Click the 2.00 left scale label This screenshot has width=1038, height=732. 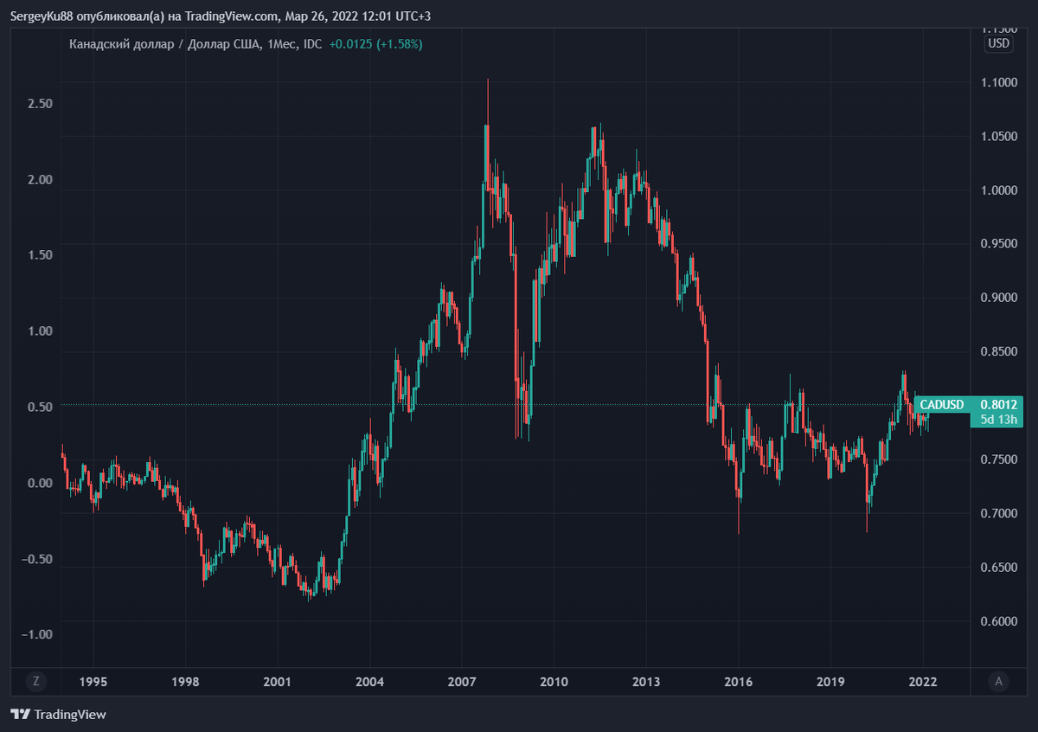pyautogui.click(x=41, y=180)
